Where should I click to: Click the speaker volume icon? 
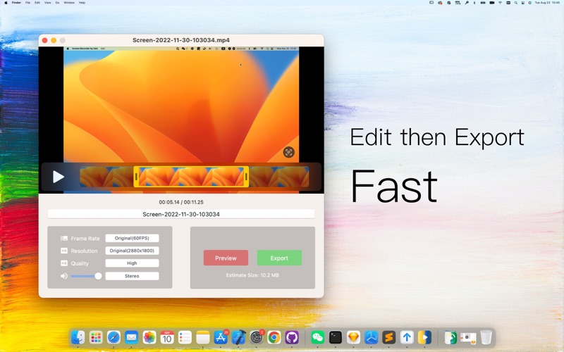click(x=64, y=276)
